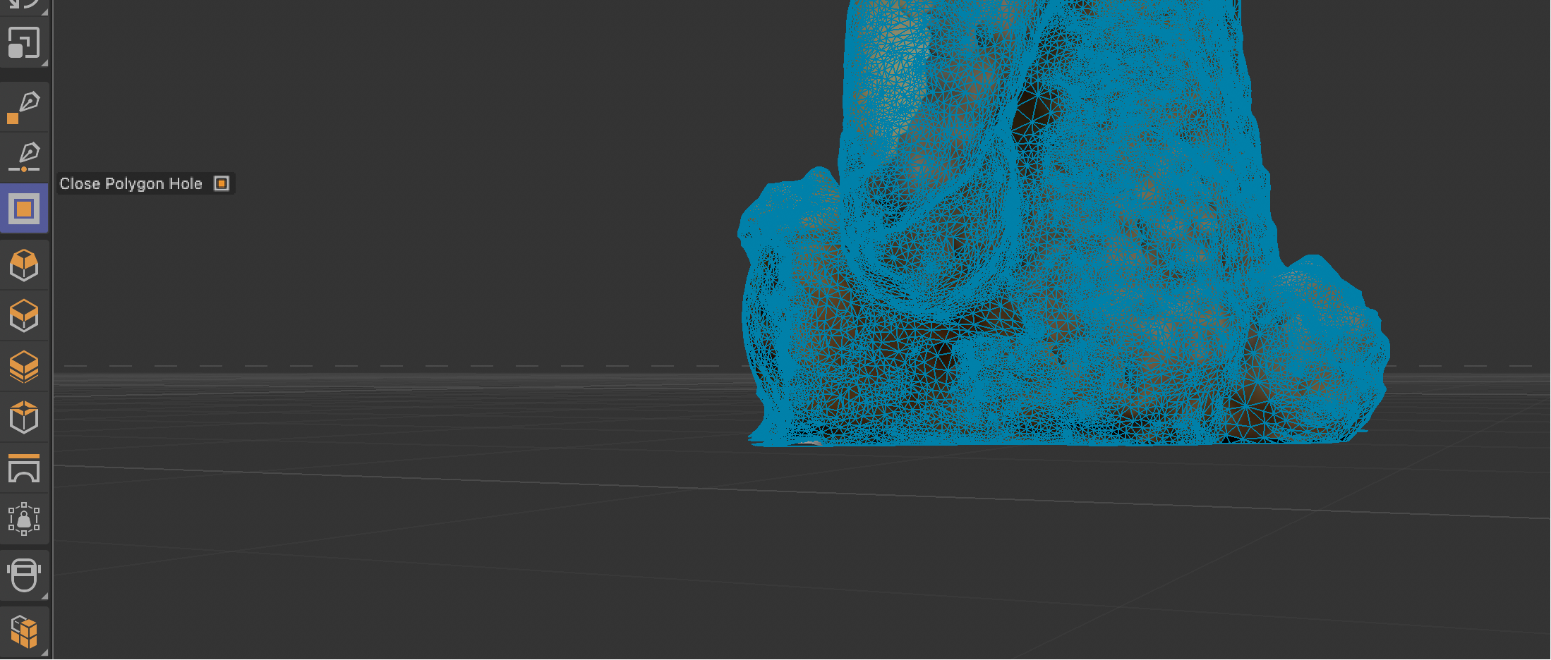1551x660 pixels.
Task: Select the pen tool with line and dot
Action: click(x=24, y=157)
